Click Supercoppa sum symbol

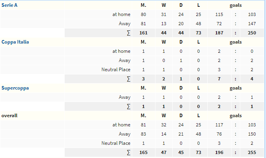point(129,106)
